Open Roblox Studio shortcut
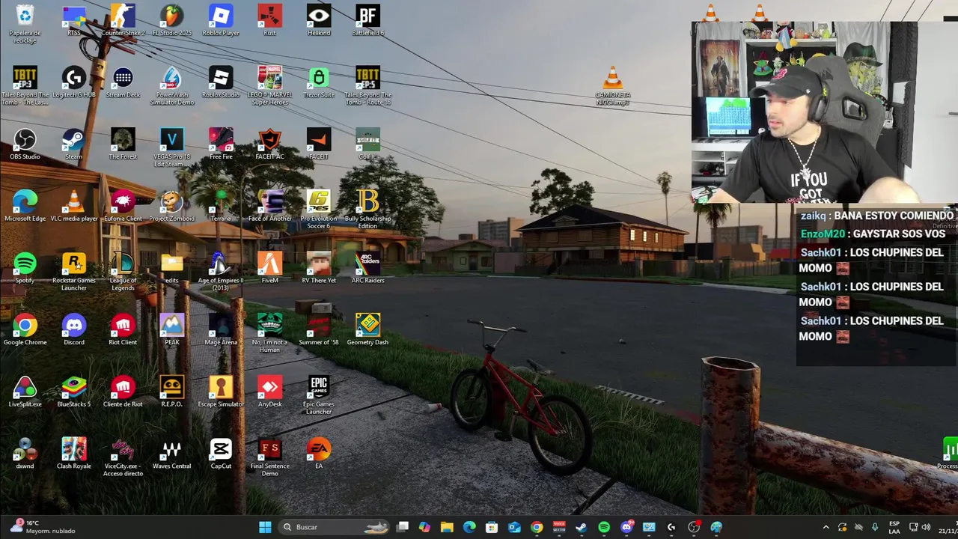958x539 pixels. [x=221, y=83]
